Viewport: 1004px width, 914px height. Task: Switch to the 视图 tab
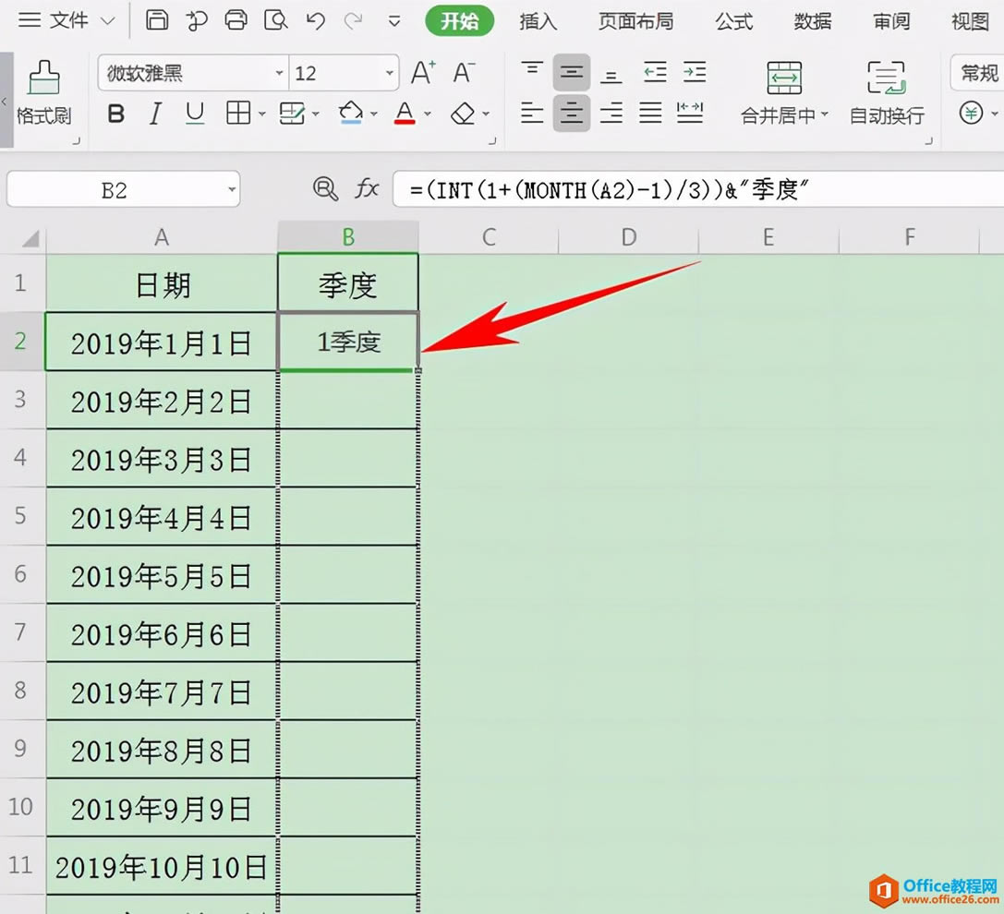point(971,21)
